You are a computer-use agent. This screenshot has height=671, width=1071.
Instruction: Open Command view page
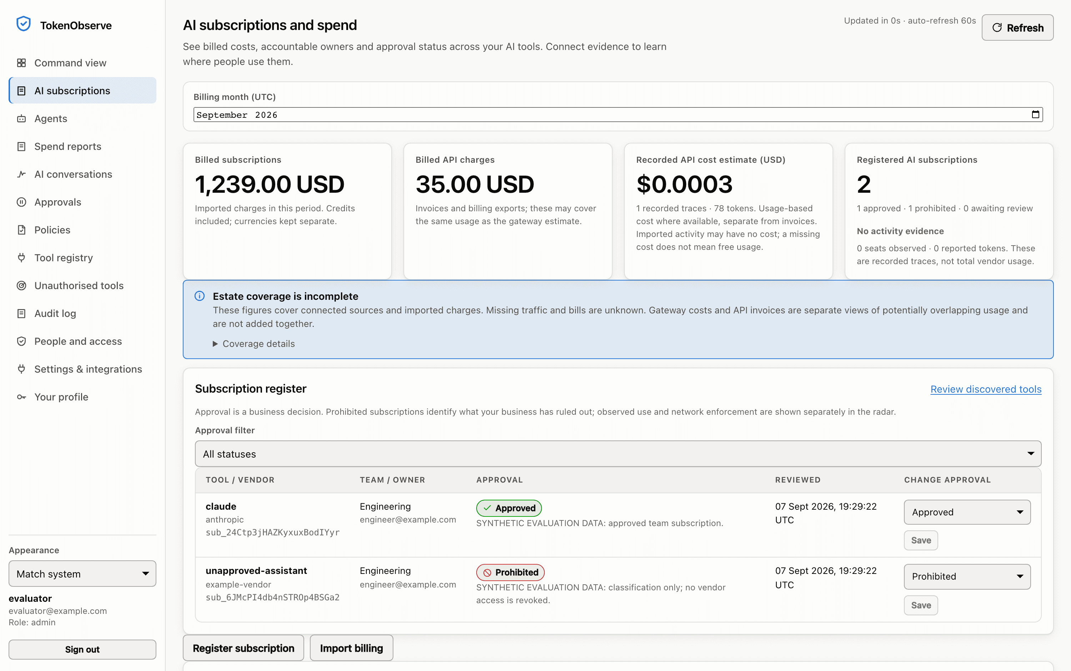tap(82, 62)
